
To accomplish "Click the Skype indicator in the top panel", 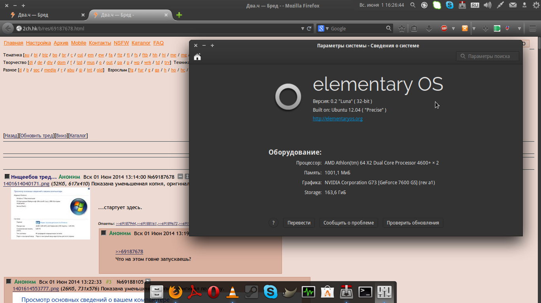I will coord(449,5).
